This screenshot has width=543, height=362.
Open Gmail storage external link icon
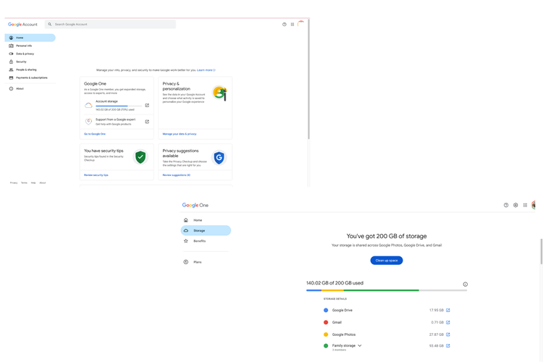click(x=448, y=322)
